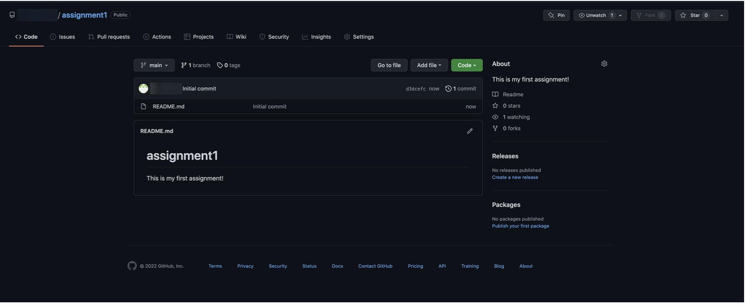The width and height of the screenshot is (745, 306).
Task: Click the pencil icon to edit README
Action: pos(470,131)
